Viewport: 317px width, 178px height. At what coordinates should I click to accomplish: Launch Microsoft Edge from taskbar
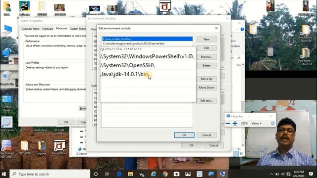tap(119, 174)
